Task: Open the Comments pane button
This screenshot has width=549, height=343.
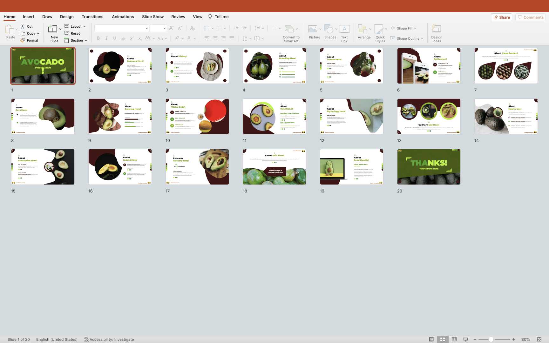Action: click(530, 17)
